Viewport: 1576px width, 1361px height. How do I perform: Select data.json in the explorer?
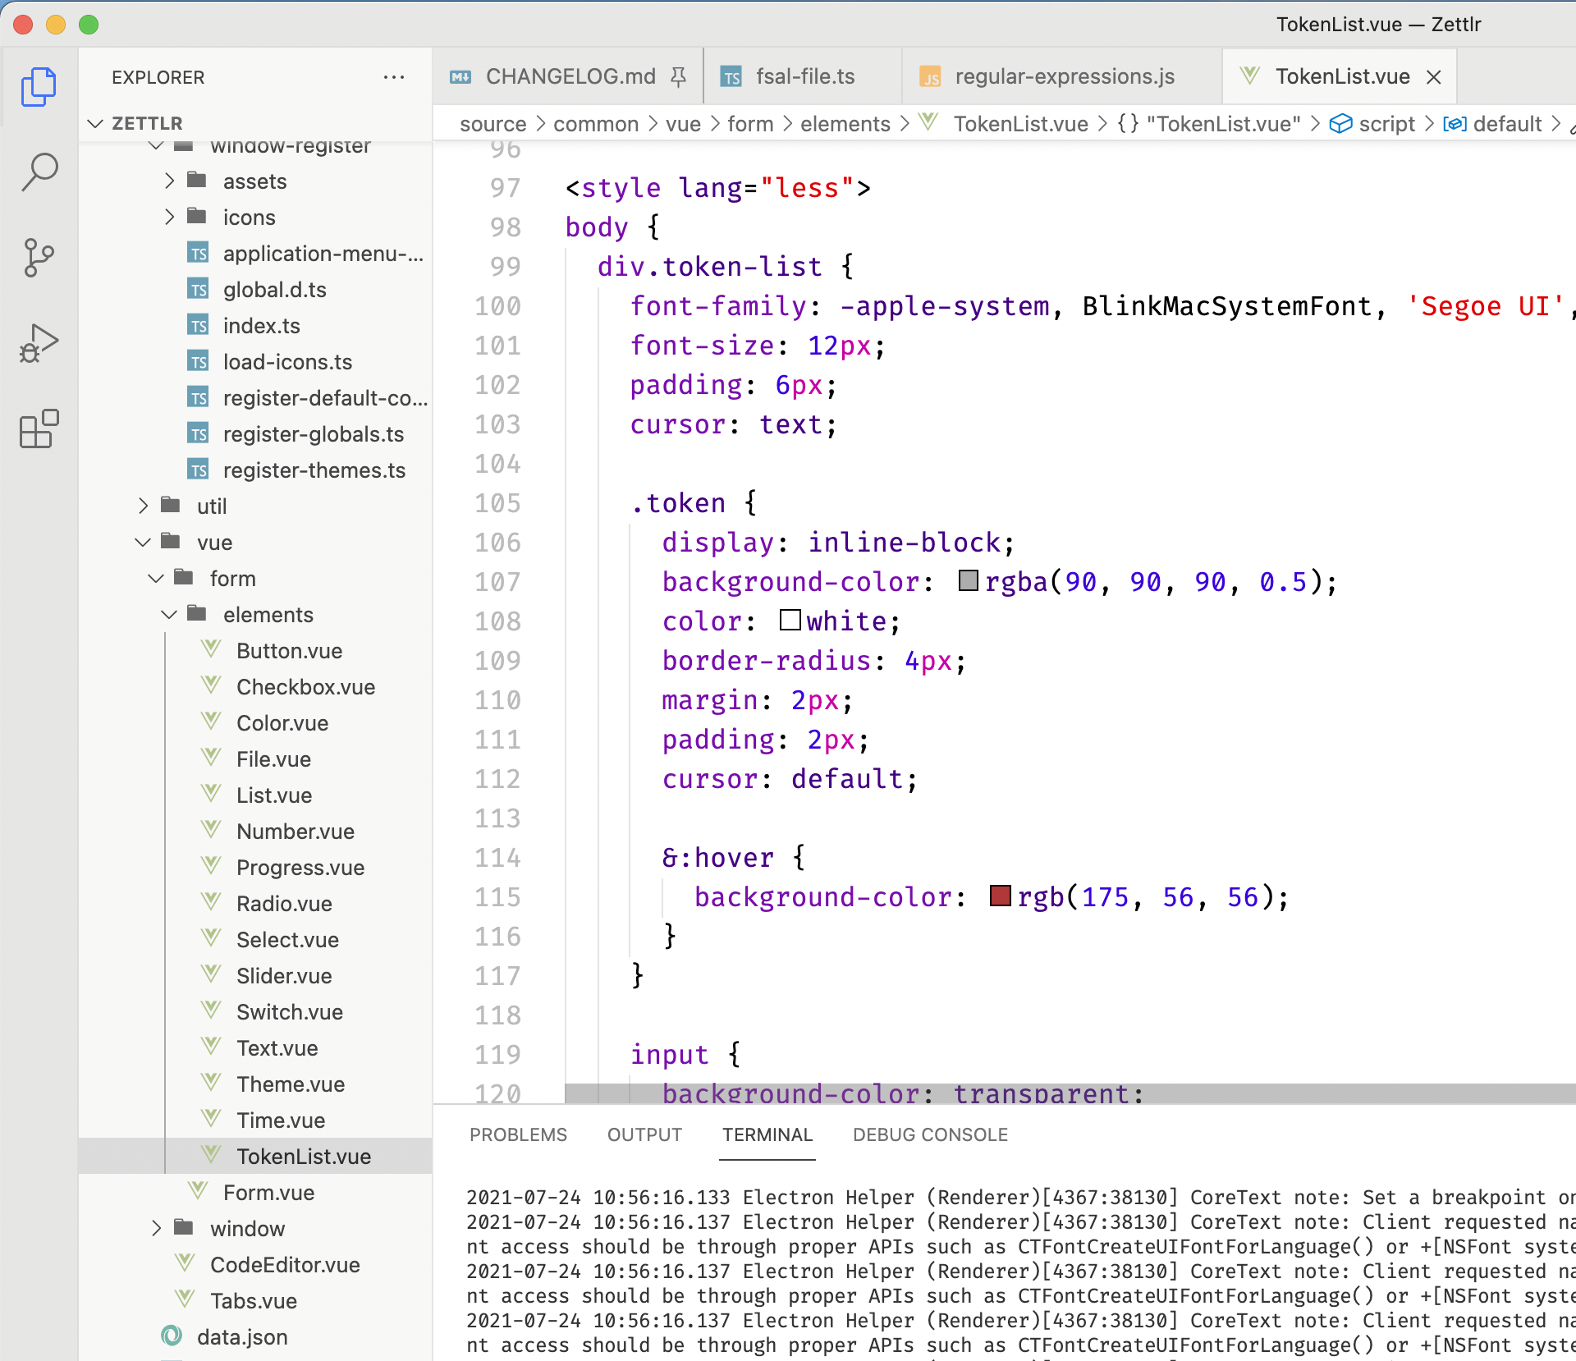tap(241, 1336)
